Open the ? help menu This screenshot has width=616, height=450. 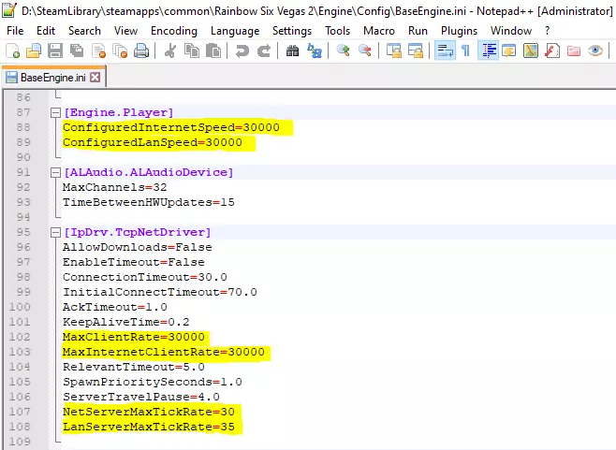(x=548, y=31)
